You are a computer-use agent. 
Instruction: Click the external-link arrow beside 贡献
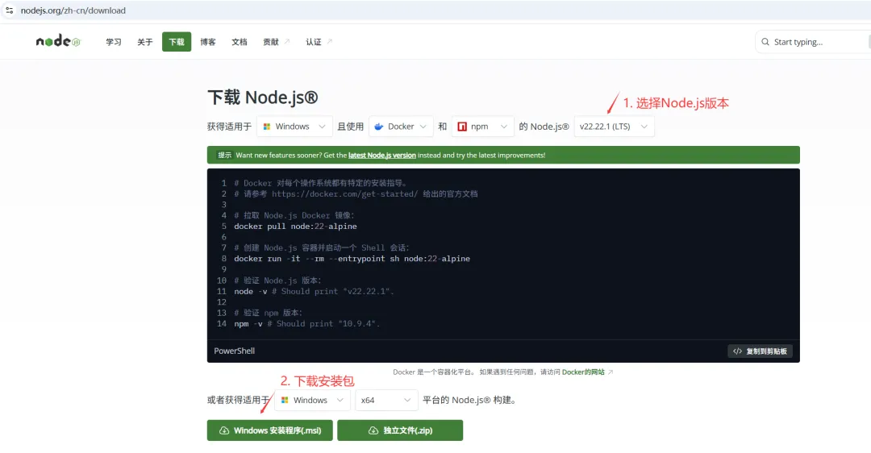point(287,42)
